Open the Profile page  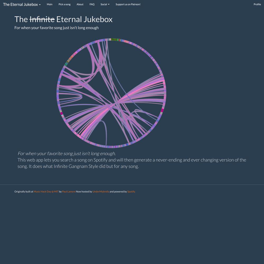click(x=257, y=4)
